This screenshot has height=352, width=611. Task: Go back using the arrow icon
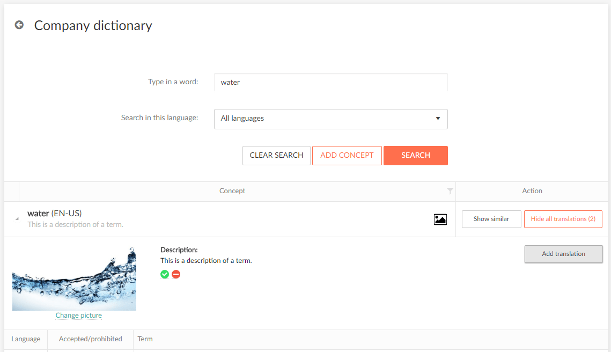pyautogui.click(x=19, y=25)
